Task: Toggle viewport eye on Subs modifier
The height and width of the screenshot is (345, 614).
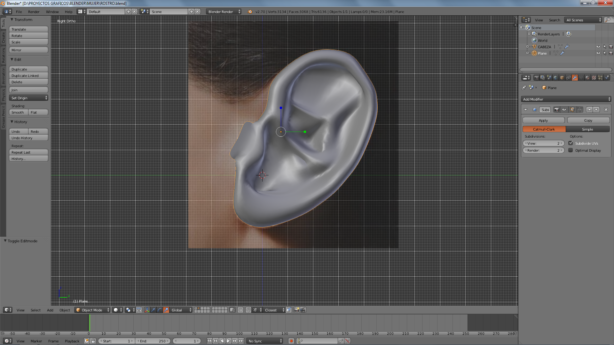Action: [x=564, y=110]
